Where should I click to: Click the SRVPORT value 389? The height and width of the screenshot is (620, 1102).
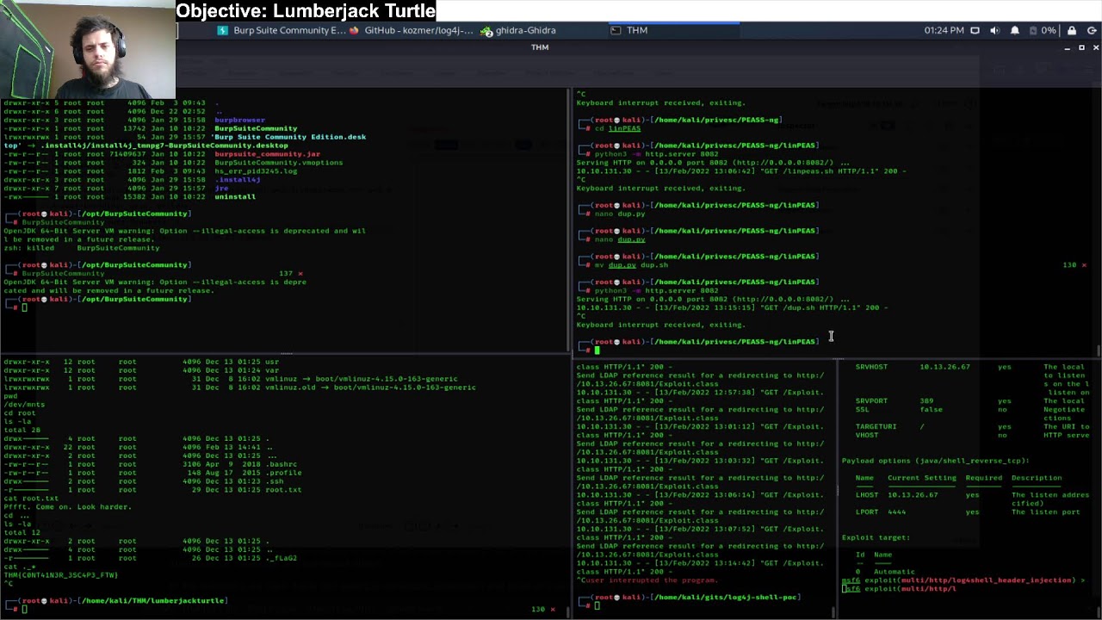point(926,401)
